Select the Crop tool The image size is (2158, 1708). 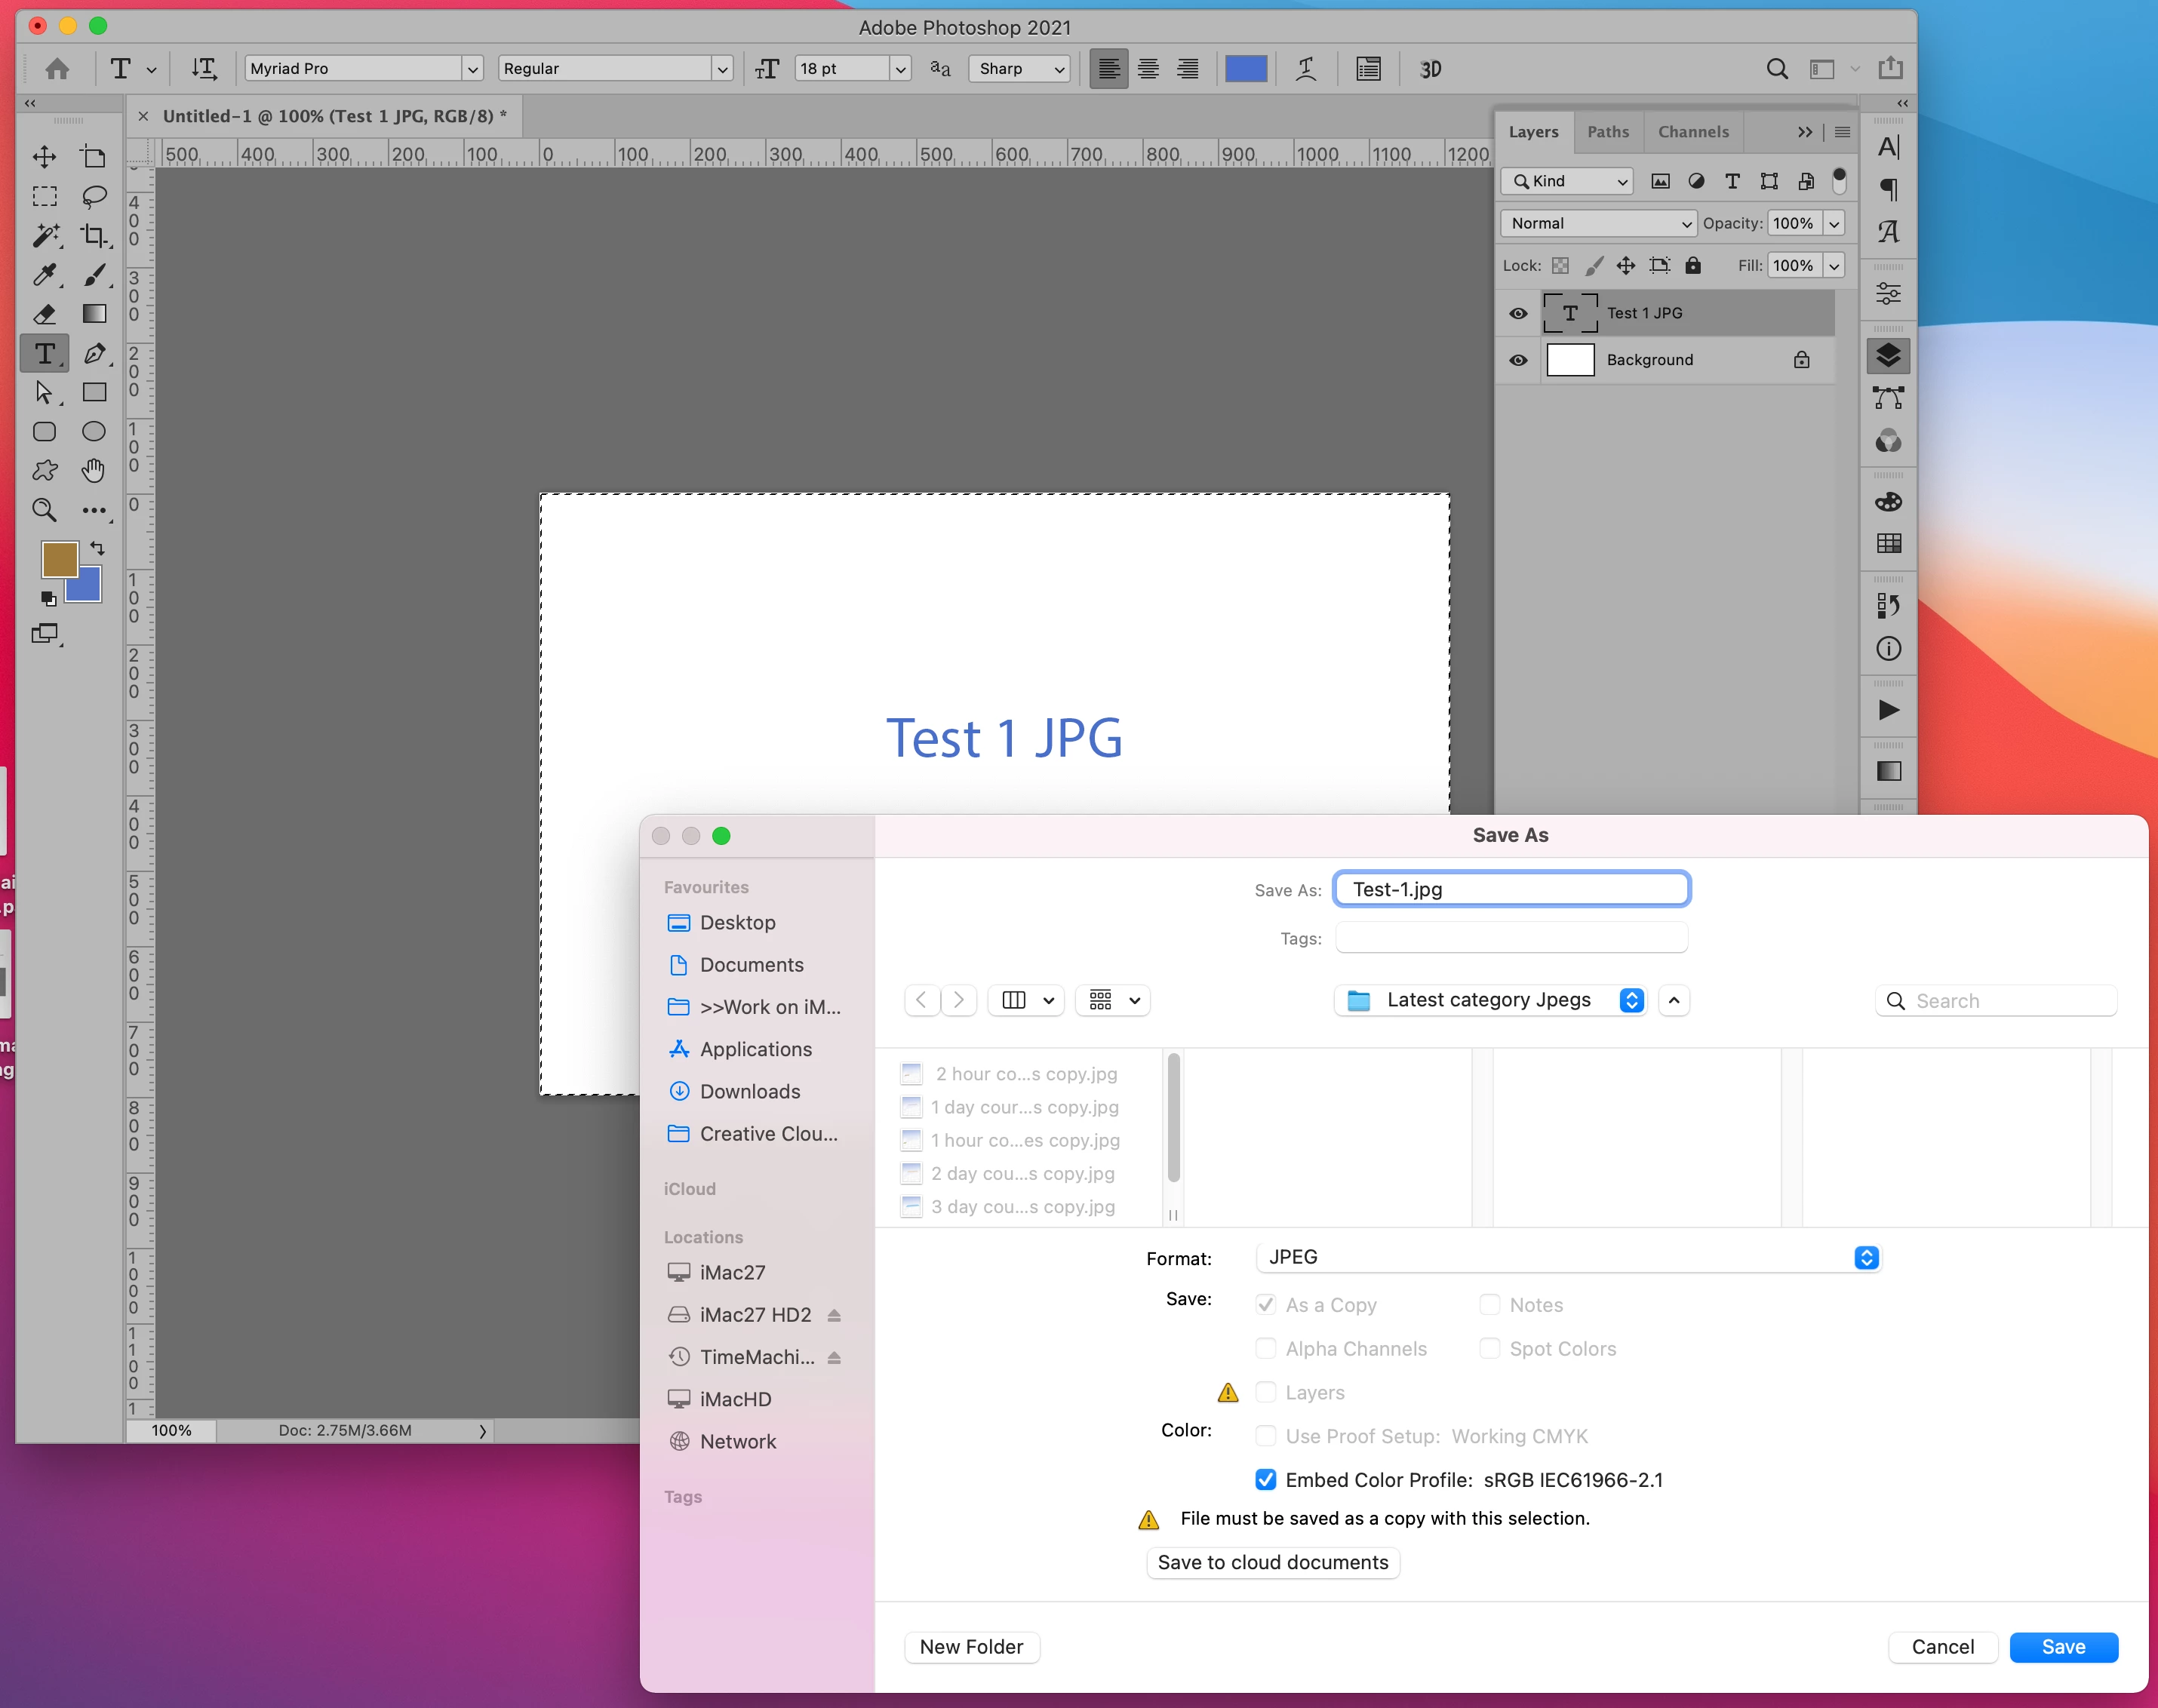click(x=94, y=235)
